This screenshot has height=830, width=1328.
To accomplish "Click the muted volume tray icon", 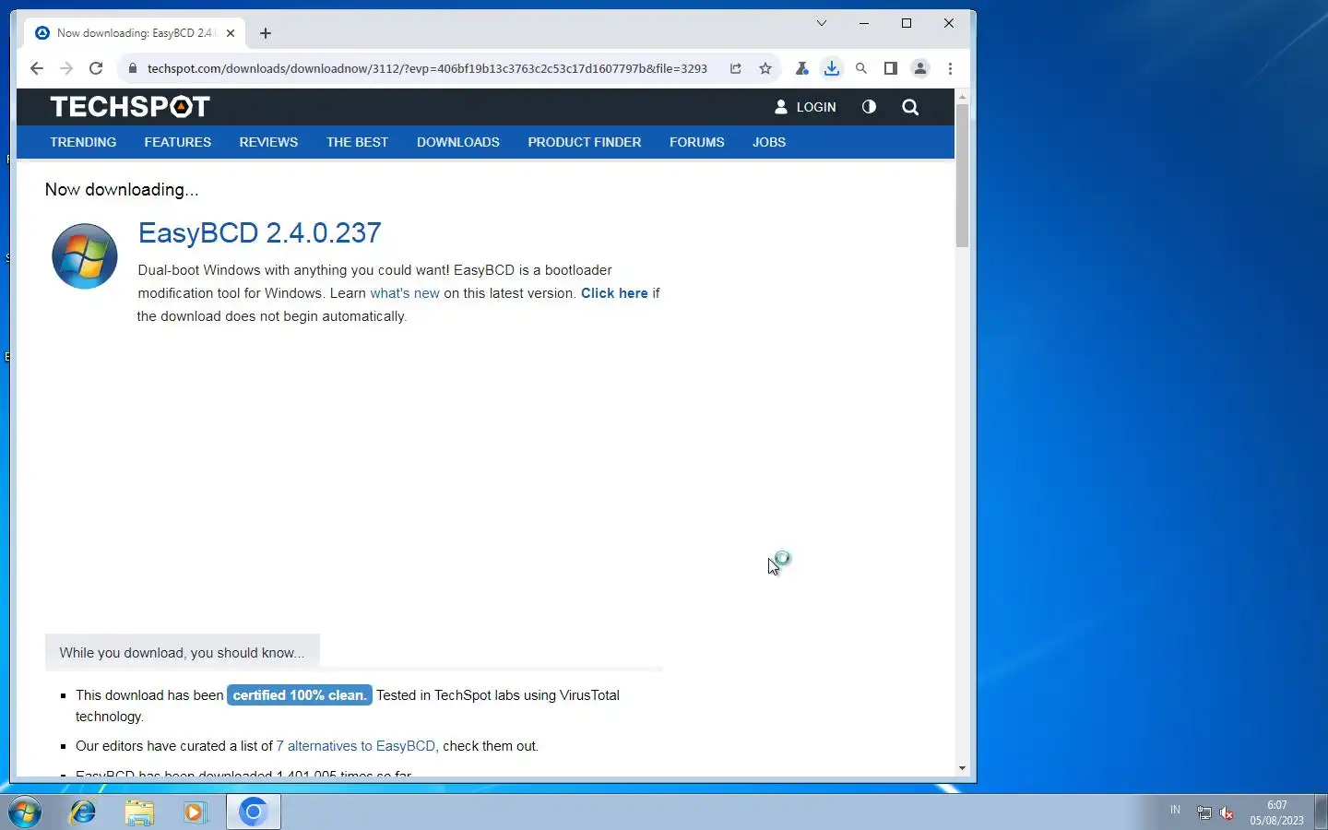I will pyautogui.click(x=1227, y=812).
